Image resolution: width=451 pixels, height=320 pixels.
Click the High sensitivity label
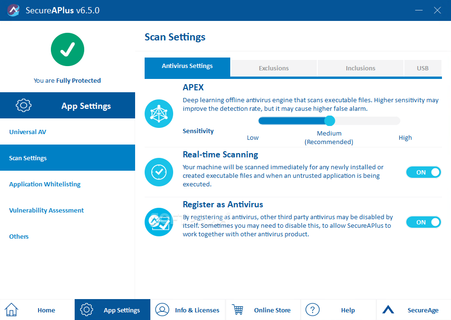[x=405, y=138]
